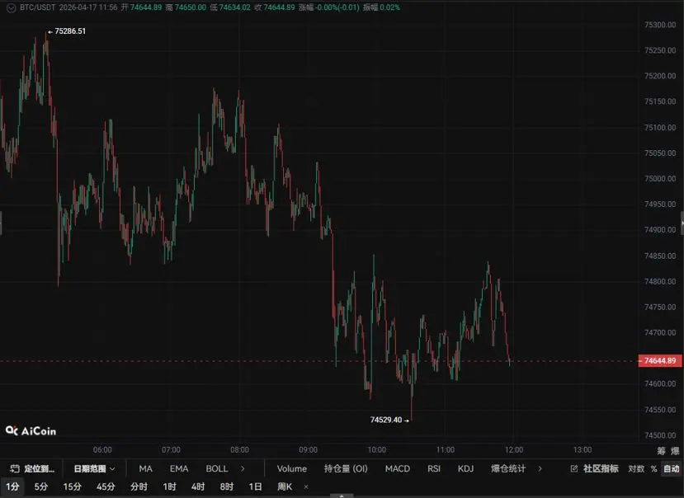
Task: Toggle the KDJ indicator
Action: click(465, 469)
